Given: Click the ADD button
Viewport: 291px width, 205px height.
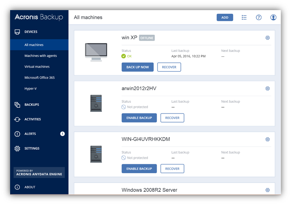Looking at the screenshot, I should (x=225, y=17).
